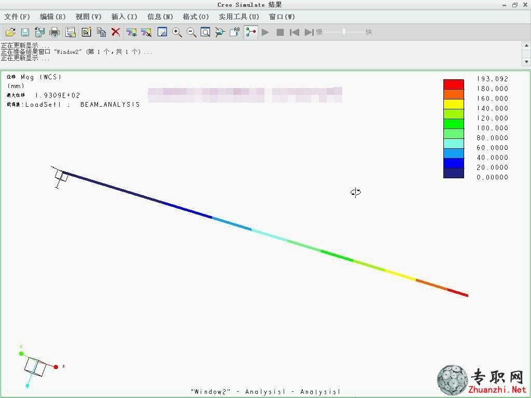Click the Open folder icon

point(10,32)
